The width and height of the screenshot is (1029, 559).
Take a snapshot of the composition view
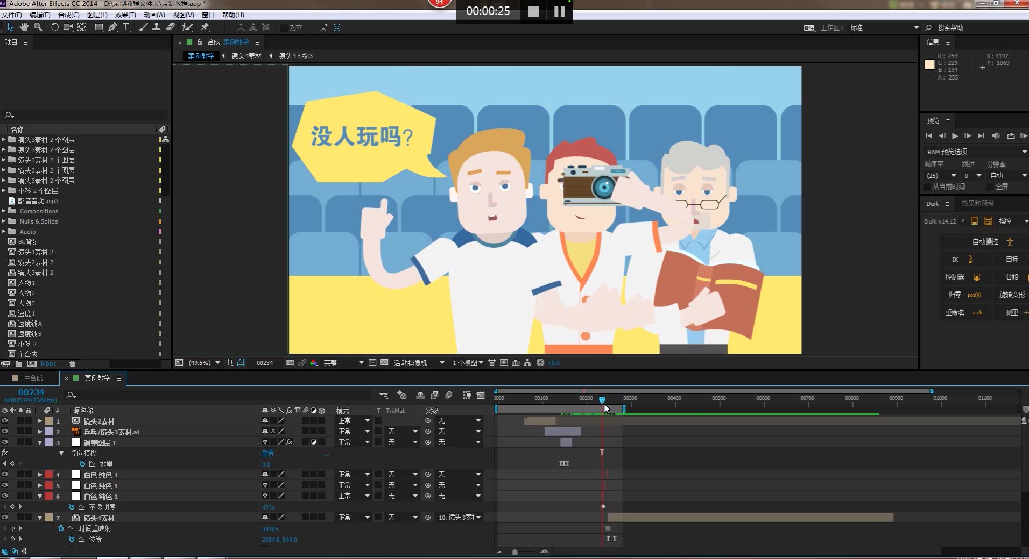click(x=291, y=363)
